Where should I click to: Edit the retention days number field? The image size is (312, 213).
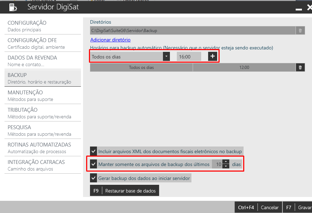(217, 164)
